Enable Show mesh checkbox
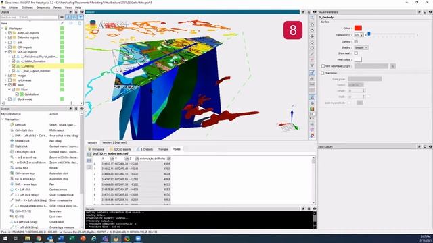433x243 pixels. [x=356, y=53]
